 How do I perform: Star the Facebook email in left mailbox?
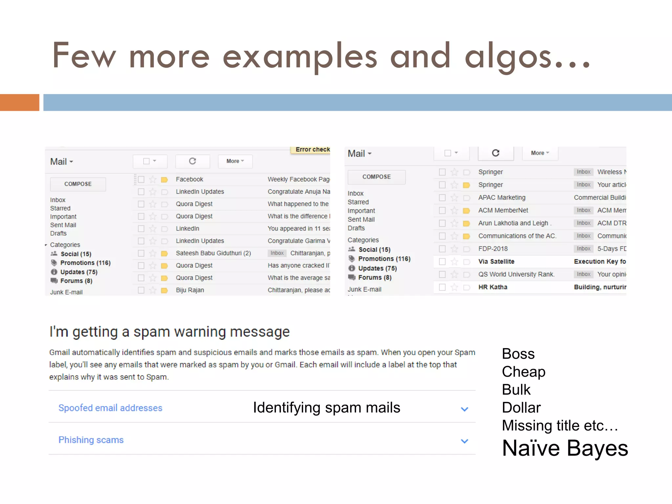coord(153,179)
